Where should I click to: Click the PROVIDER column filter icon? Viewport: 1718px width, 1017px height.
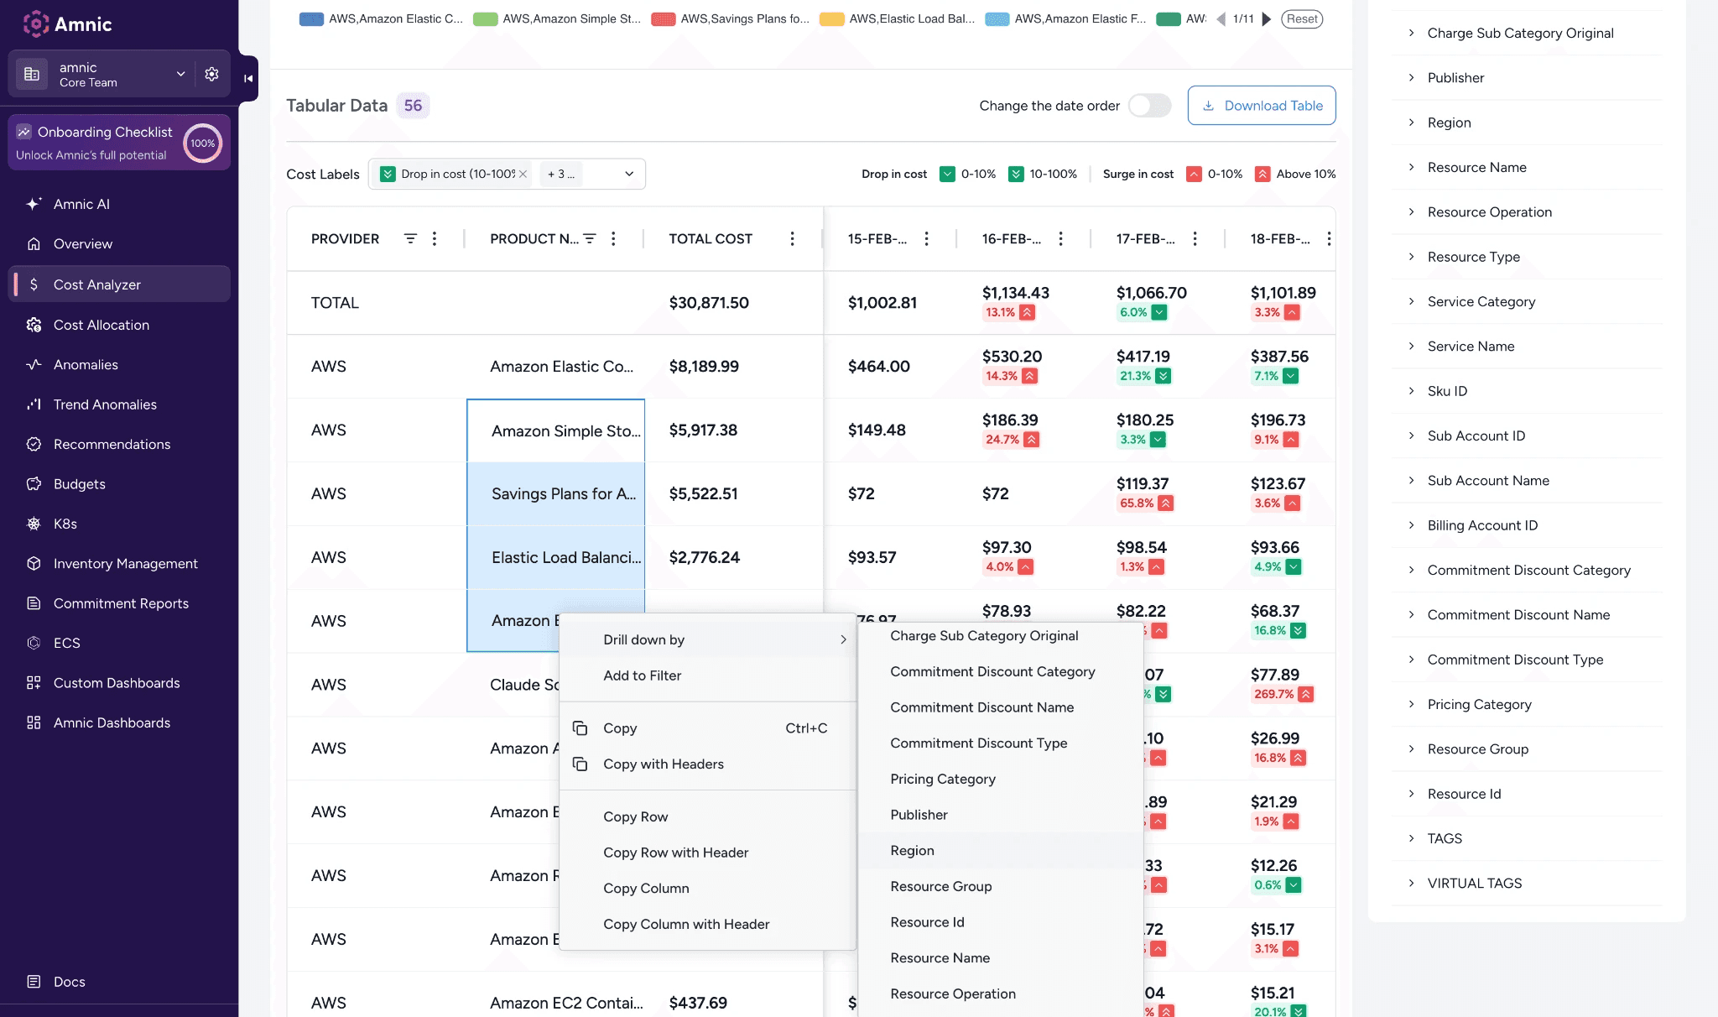[x=410, y=239]
